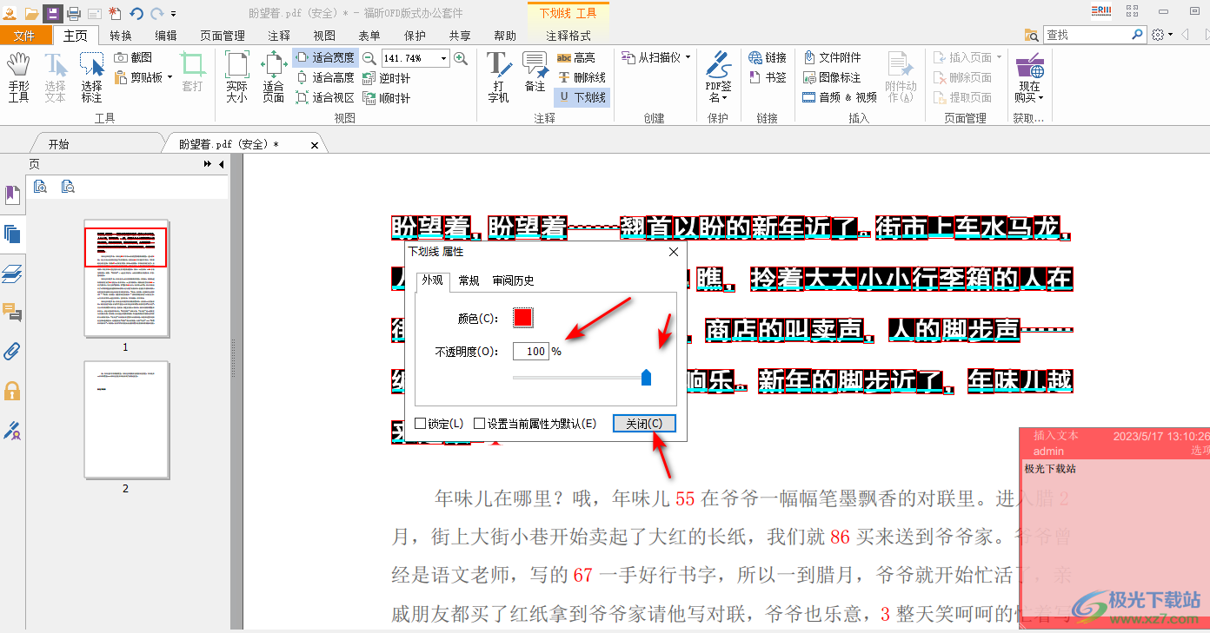This screenshot has width=1210, height=633.
Task: Select the Highlight tool (高亮)
Action: point(576,57)
